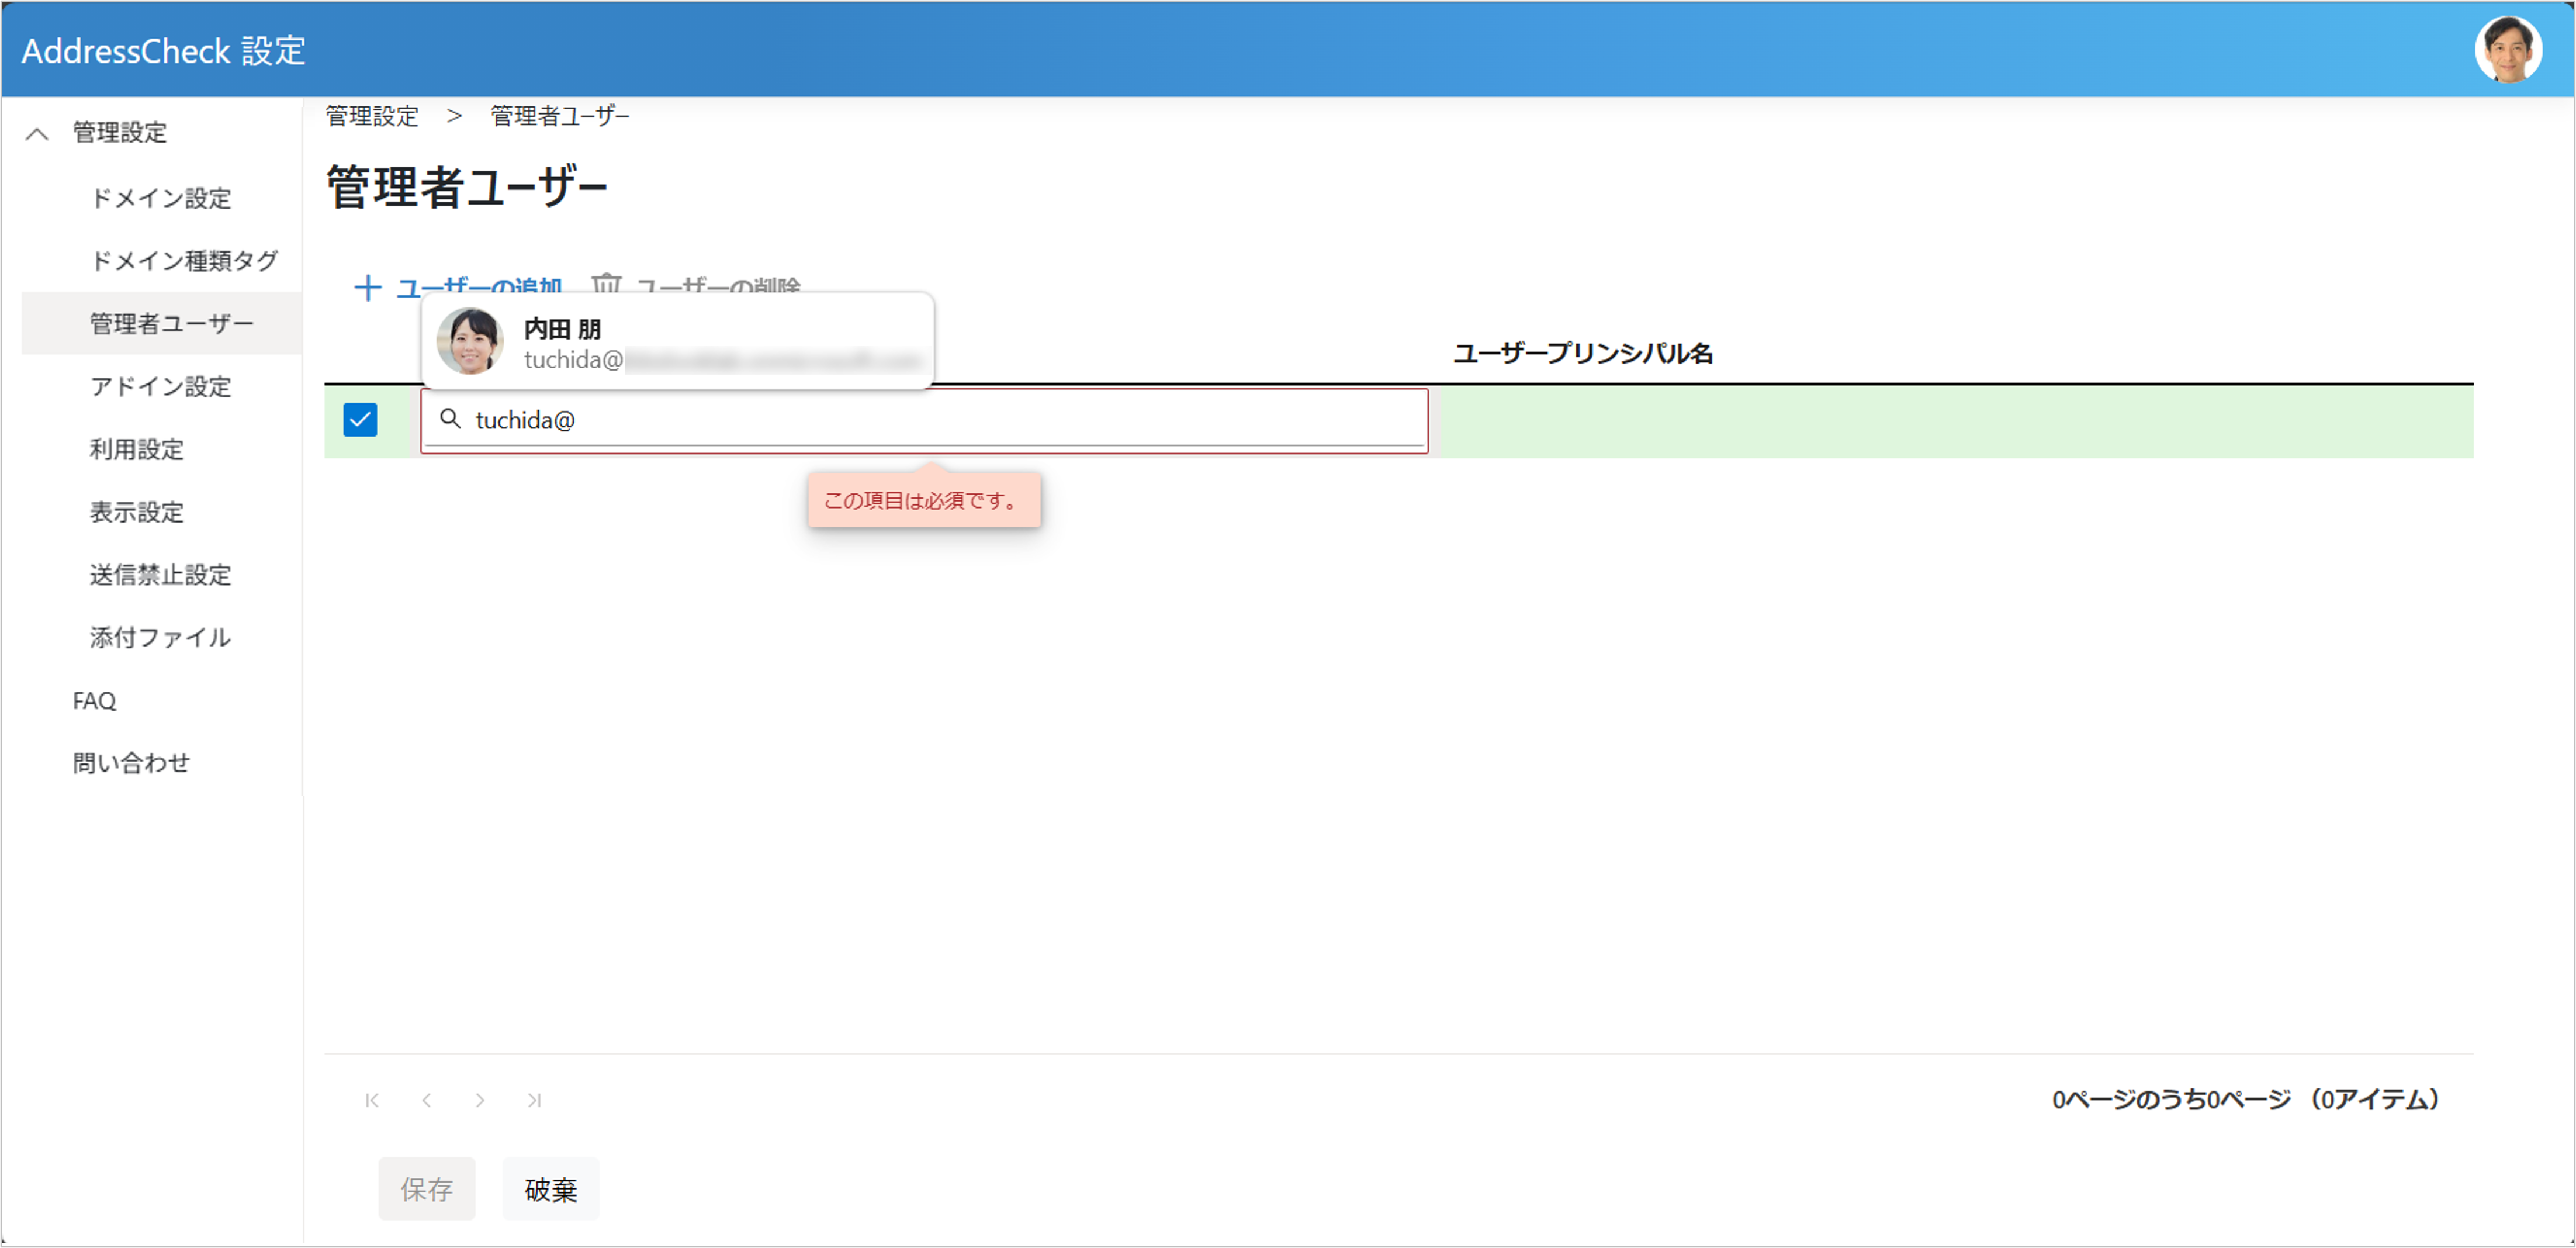Click the 保存 button

(426, 1189)
